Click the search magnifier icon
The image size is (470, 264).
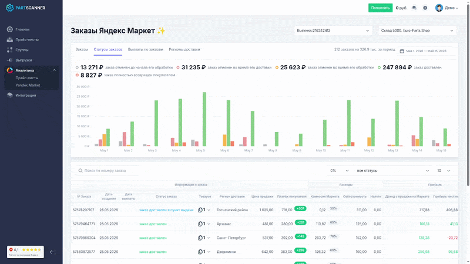click(x=80, y=171)
